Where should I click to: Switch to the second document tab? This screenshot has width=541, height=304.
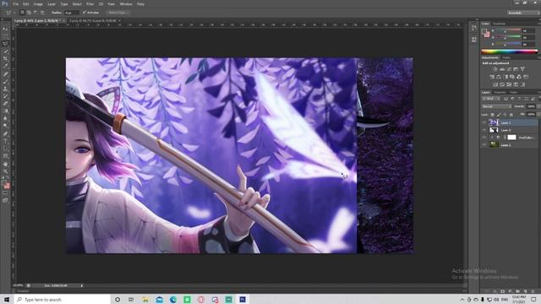pos(93,20)
